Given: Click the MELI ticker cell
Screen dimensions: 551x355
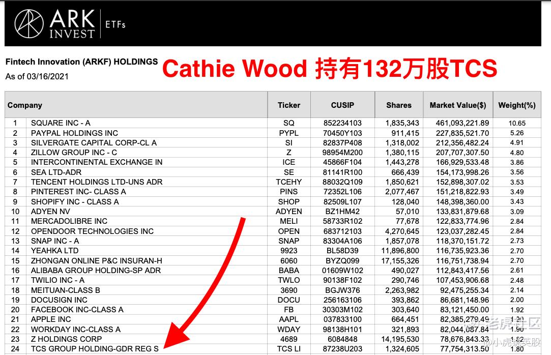Looking at the screenshot, I should click(x=289, y=221).
